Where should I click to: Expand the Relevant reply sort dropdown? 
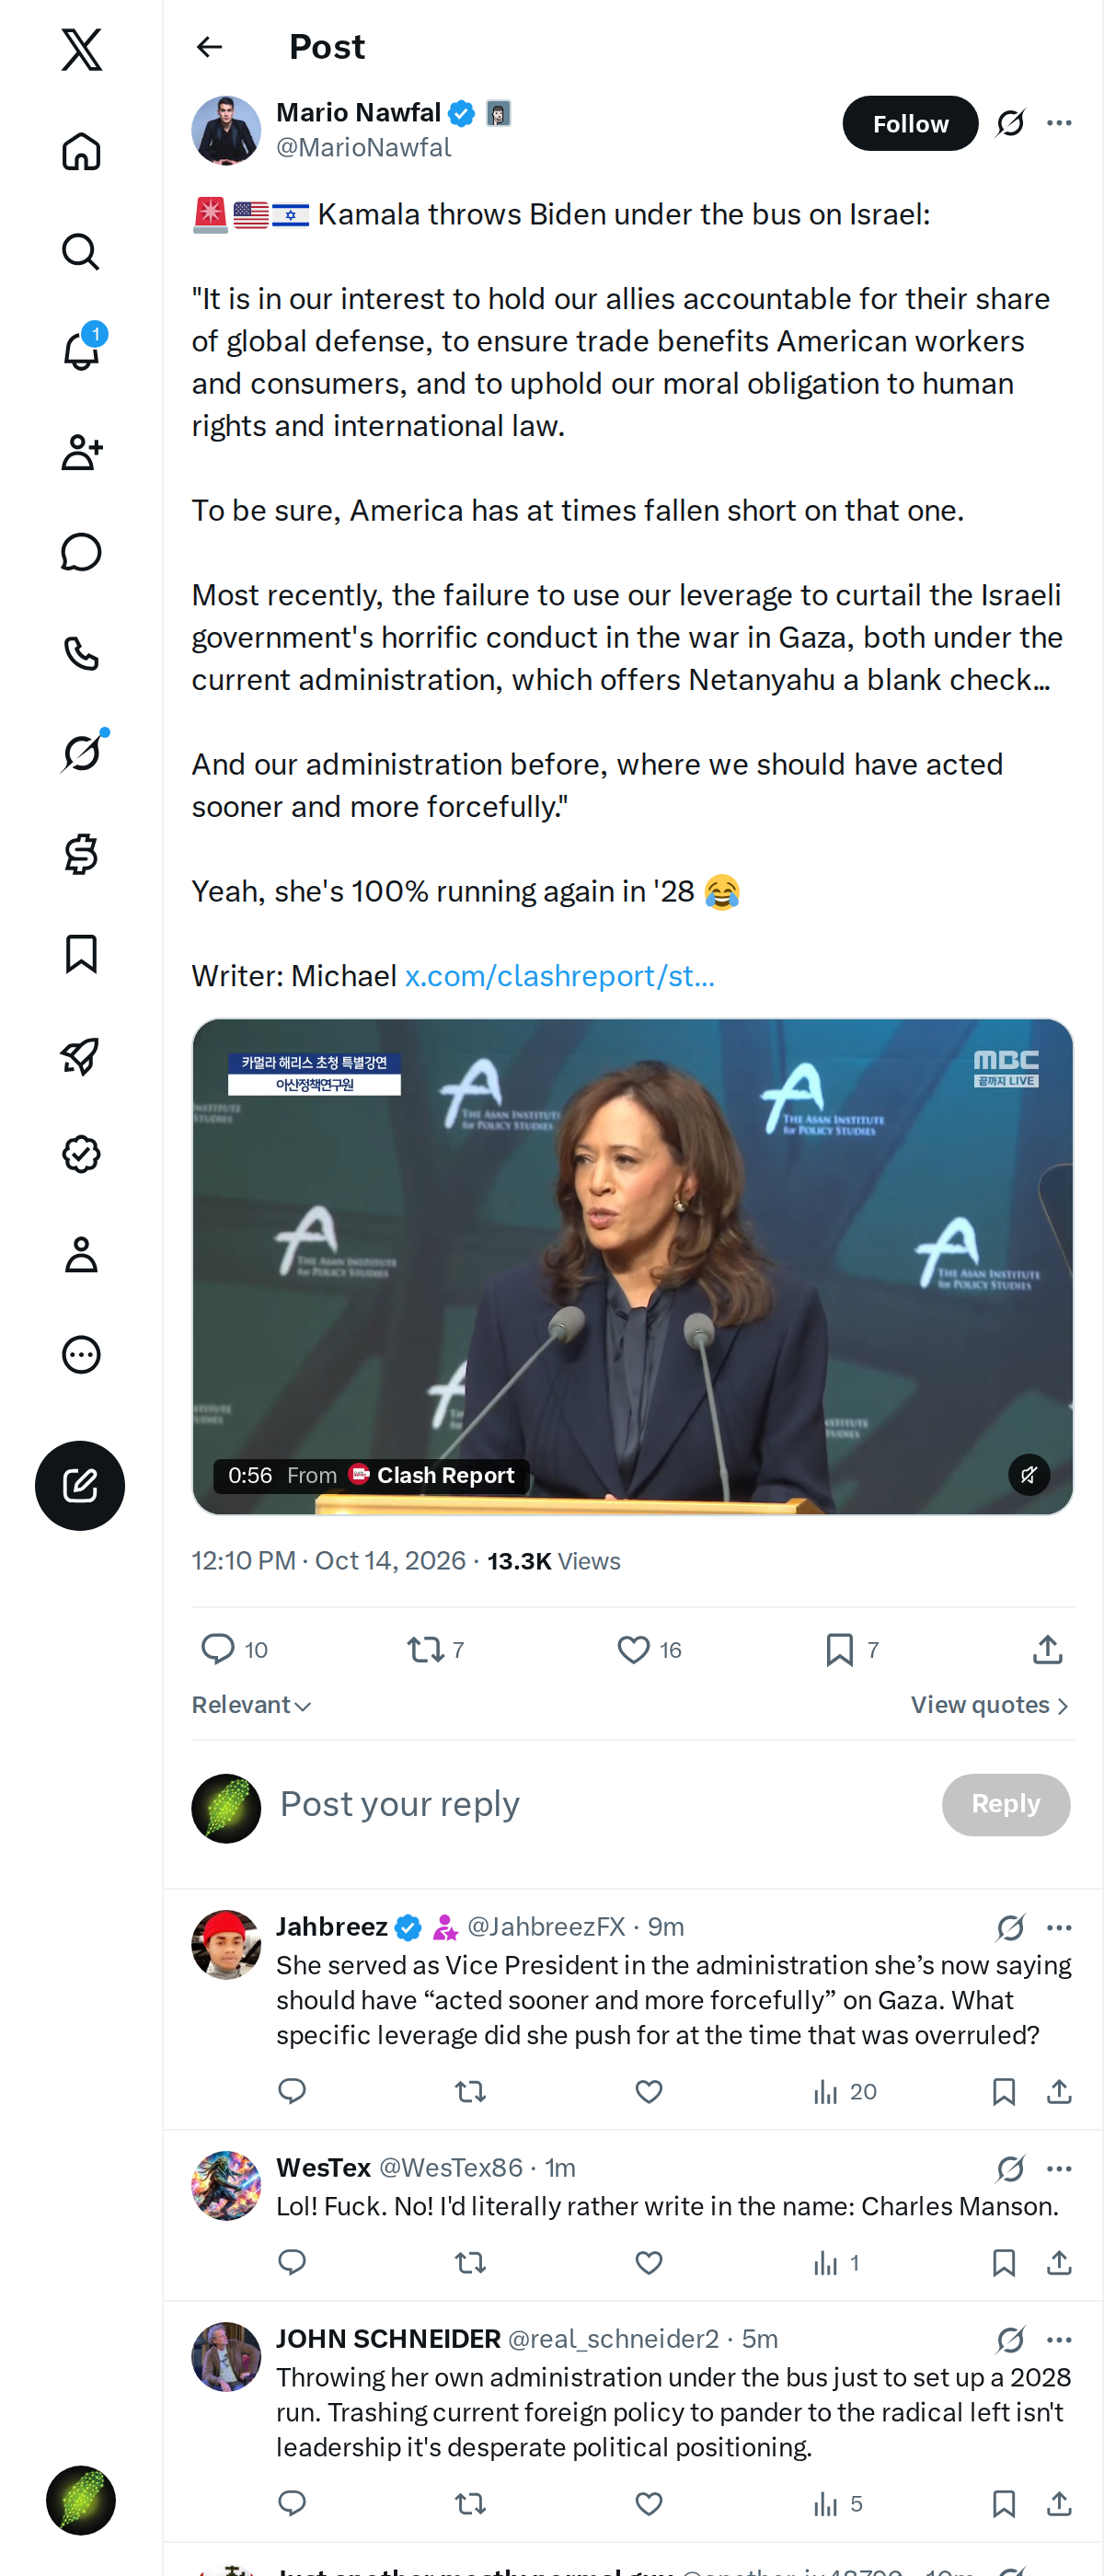(252, 1705)
